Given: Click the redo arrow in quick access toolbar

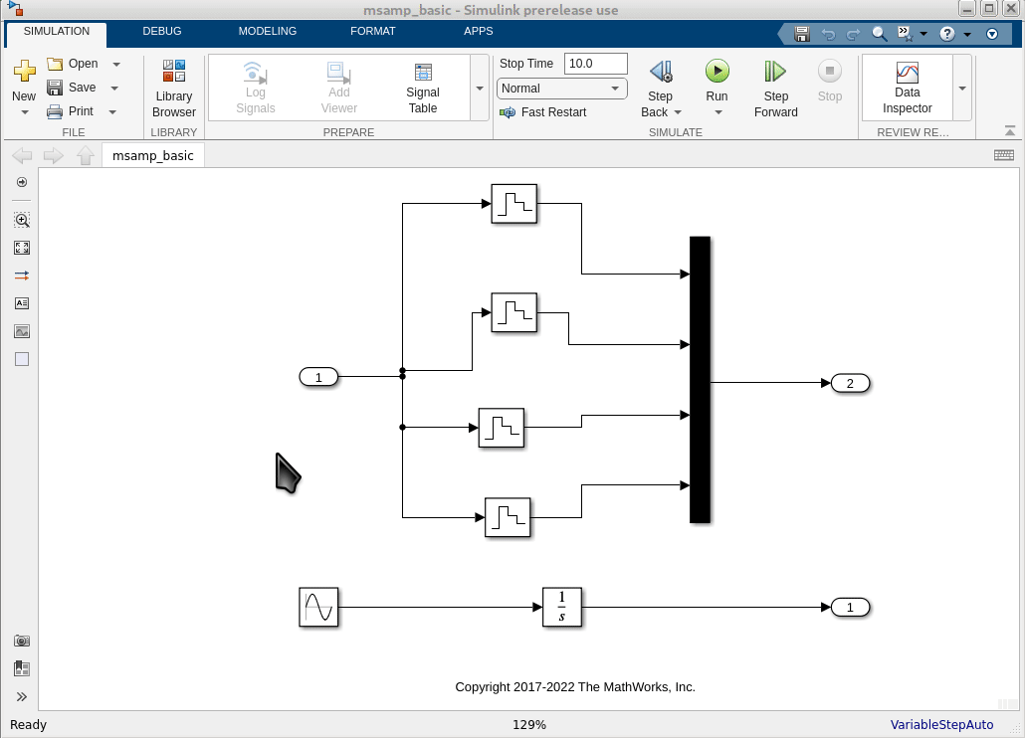Looking at the screenshot, I should click(x=853, y=34).
